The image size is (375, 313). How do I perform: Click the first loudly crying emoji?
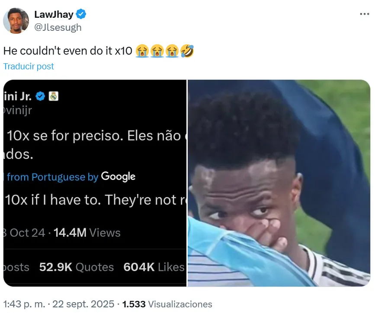142,51
